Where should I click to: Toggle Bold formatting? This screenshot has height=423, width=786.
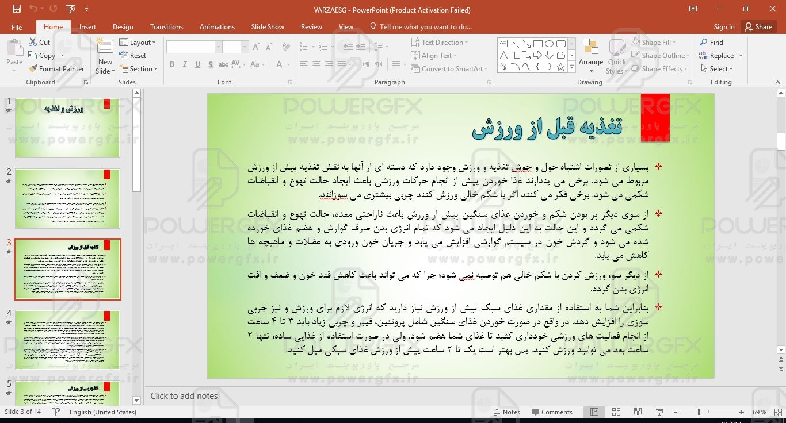pos(171,64)
